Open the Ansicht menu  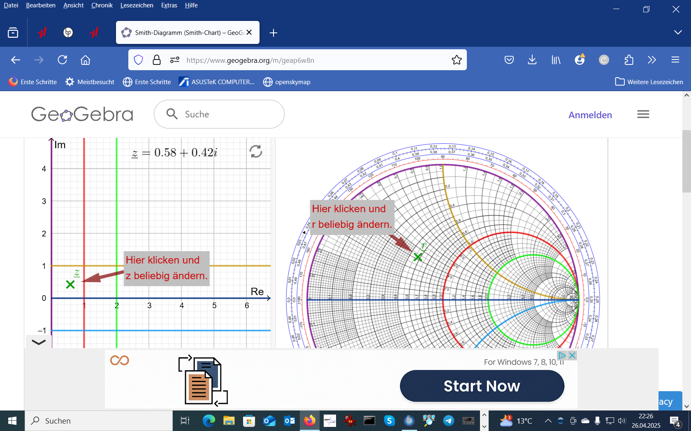pyautogui.click(x=74, y=5)
